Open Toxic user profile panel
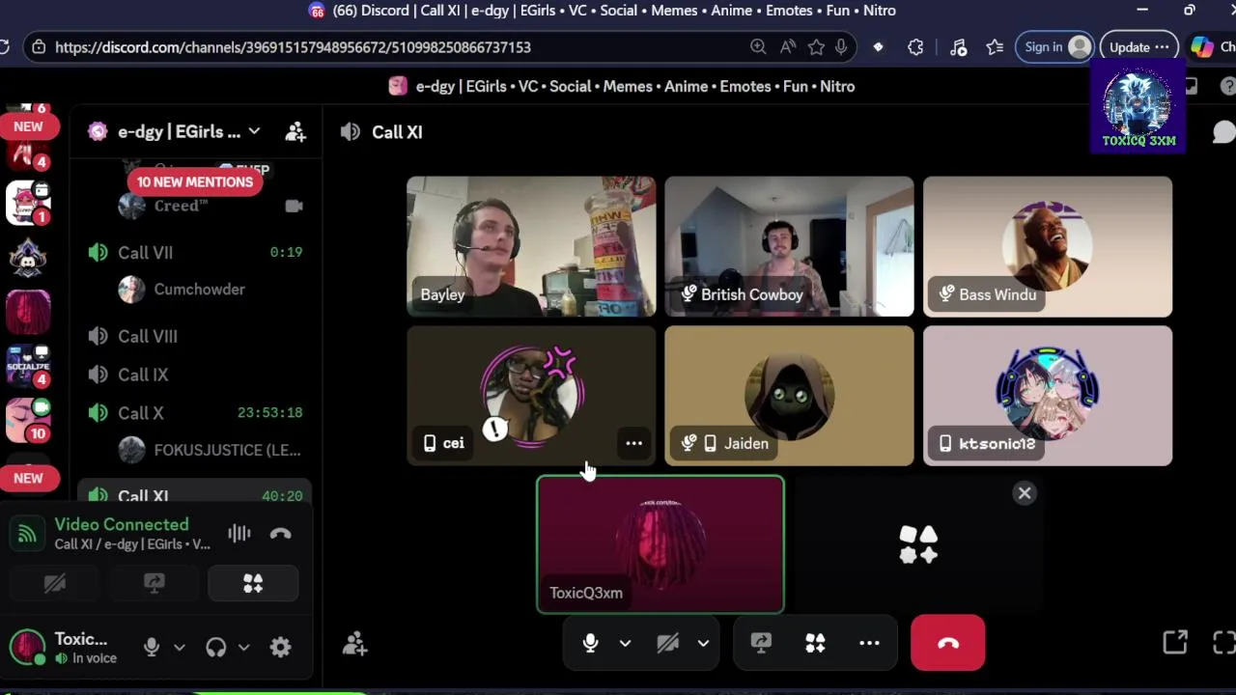The height and width of the screenshot is (695, 1236). 66,648
